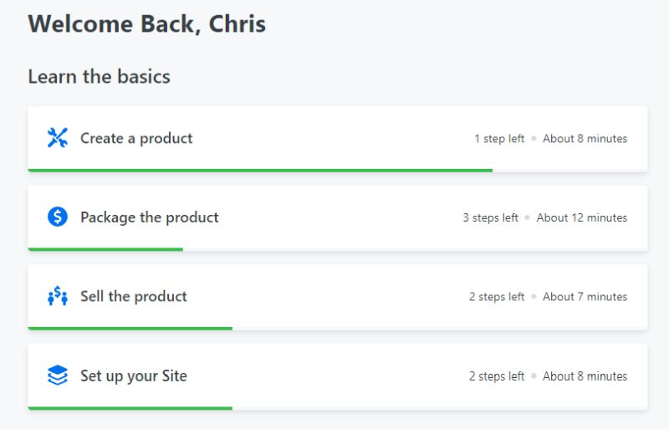This screenshot has height=429, width=669.
Task: Click the stacked layers site icon
Action: tap(57, 375)
